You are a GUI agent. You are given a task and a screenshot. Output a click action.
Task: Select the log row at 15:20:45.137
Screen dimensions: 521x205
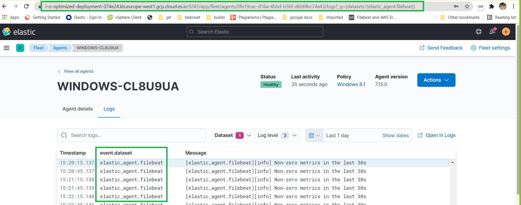pos(253,171)
